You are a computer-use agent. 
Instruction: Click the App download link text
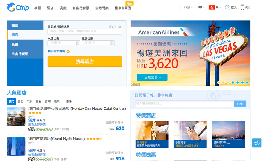(x=247, y=7)
